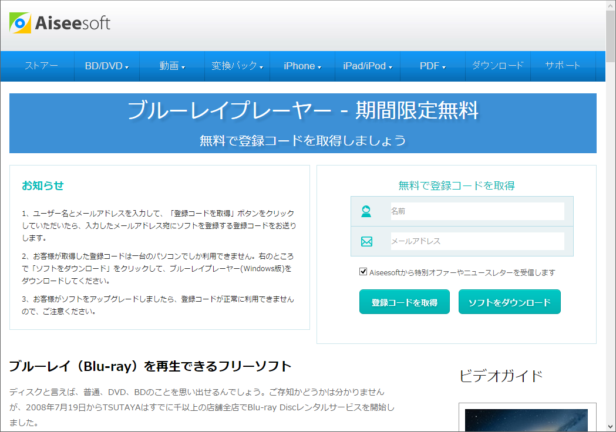Click the メールアドレス input field
616x432 pixels.
pyautogui.click(x=477, y=241)
